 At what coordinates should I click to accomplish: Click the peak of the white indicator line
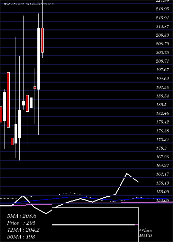pyautogui.click(x=127, y=173)
